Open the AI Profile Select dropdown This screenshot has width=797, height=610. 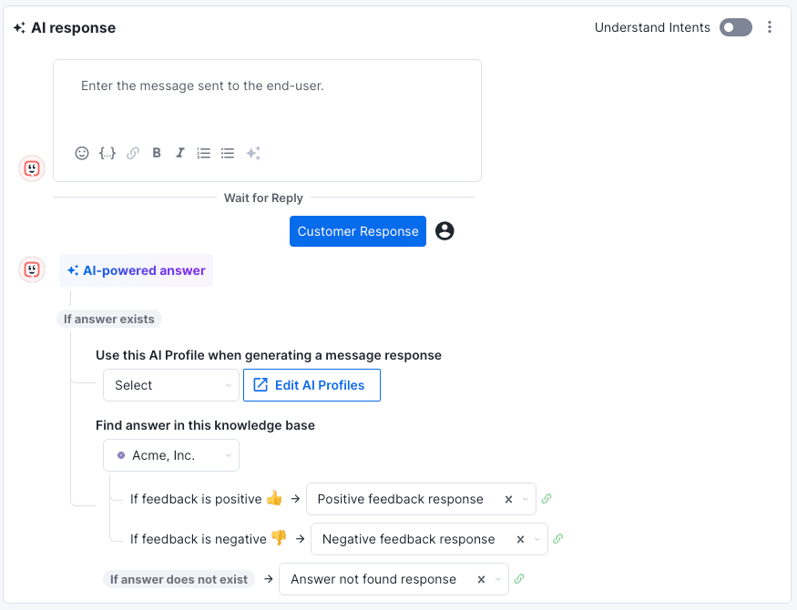tap(171, 385)
